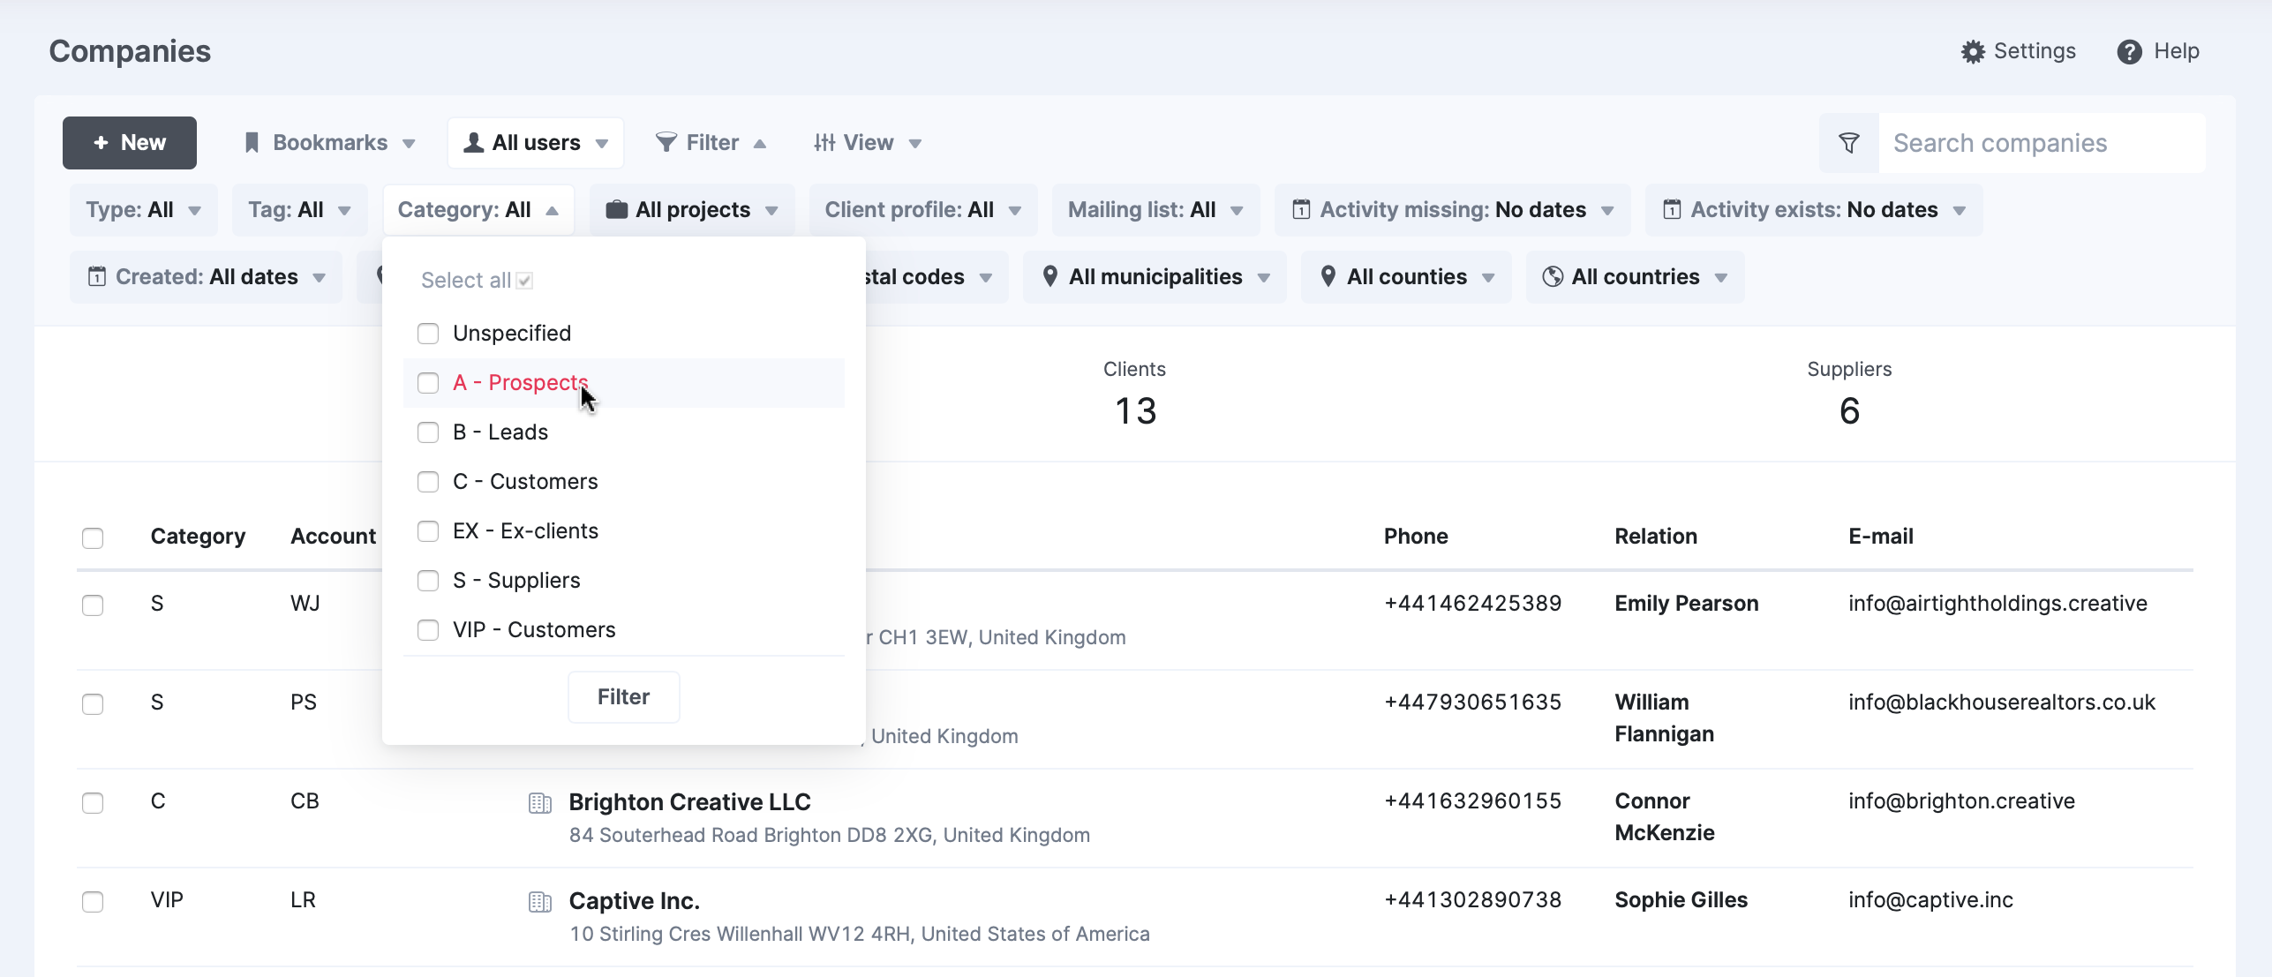Click the Clients count 13 tile

point(1135,395)
